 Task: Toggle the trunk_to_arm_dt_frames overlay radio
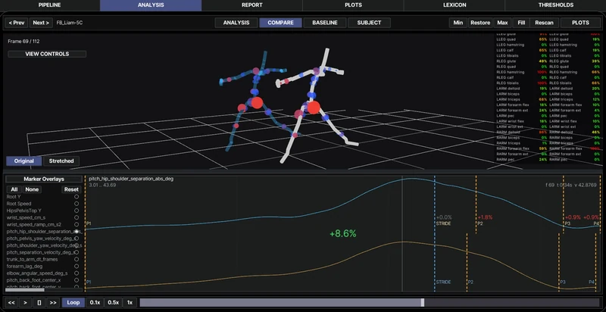point(77,259)
